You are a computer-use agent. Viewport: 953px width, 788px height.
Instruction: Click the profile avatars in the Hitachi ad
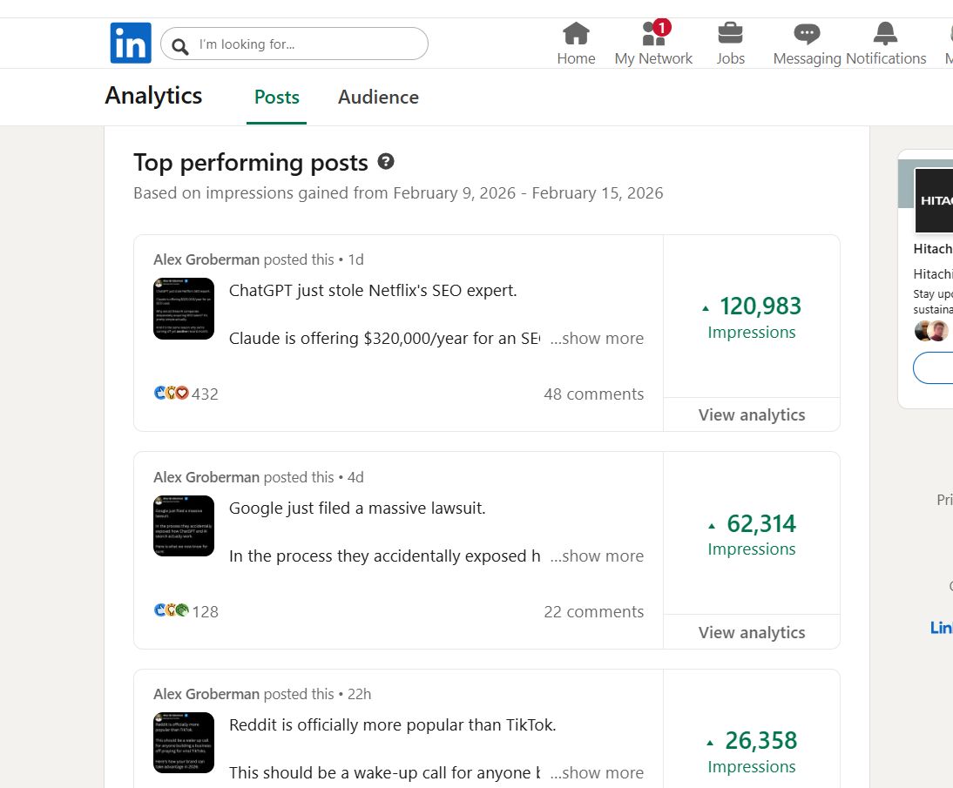[931, 331]
